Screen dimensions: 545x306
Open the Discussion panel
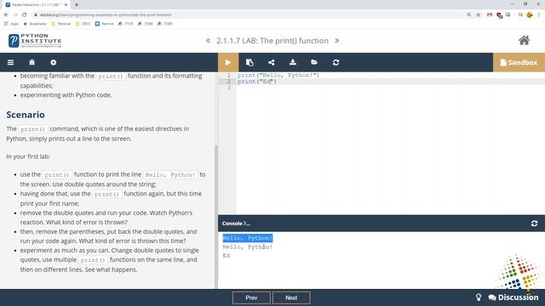513,297
